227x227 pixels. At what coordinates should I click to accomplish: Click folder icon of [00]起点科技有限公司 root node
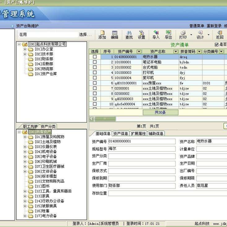(25, 44)
